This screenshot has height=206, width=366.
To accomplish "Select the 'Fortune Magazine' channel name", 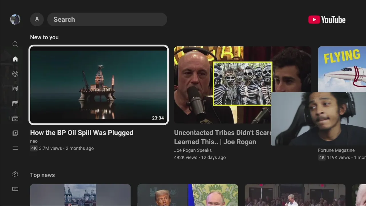I will [x=336, y=150].
